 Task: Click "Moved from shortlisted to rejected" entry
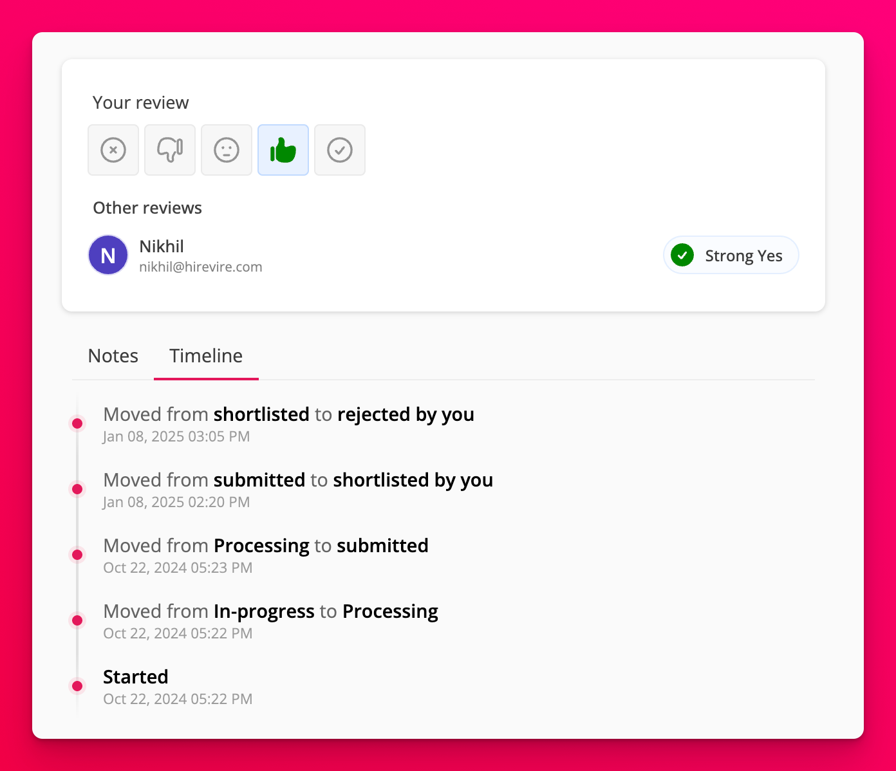point(288,414)
